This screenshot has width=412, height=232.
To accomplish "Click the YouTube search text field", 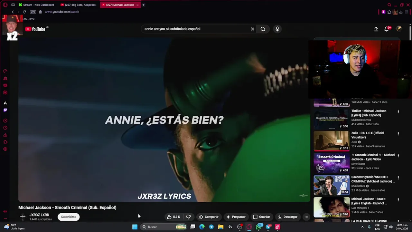I will [x=196, y=29].
